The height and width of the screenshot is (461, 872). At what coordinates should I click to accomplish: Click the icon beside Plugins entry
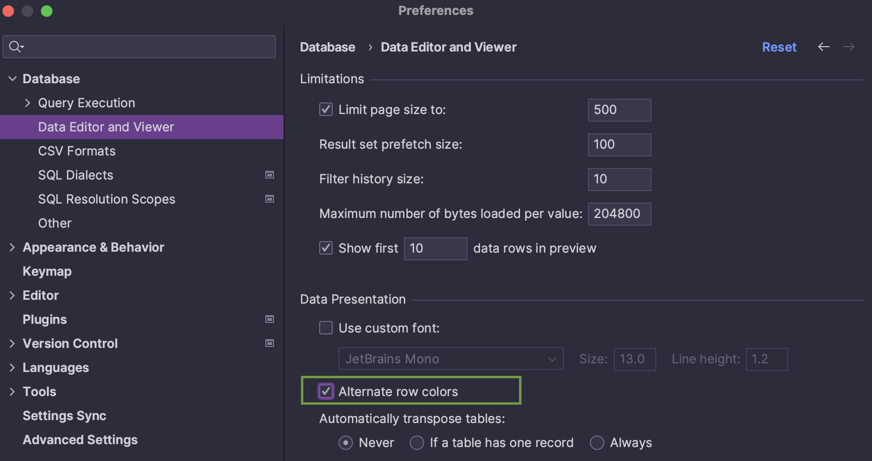pyautogui.click(x=270, y=319)
